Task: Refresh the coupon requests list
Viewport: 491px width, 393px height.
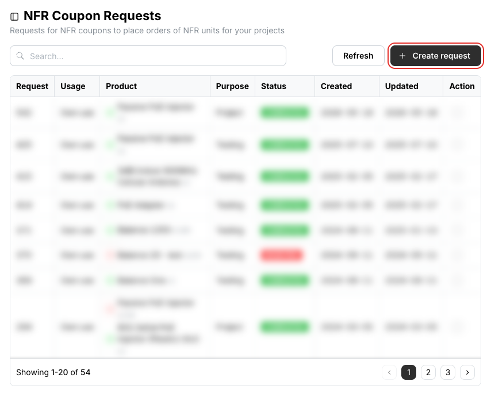Action: click(x=358, y=56)
